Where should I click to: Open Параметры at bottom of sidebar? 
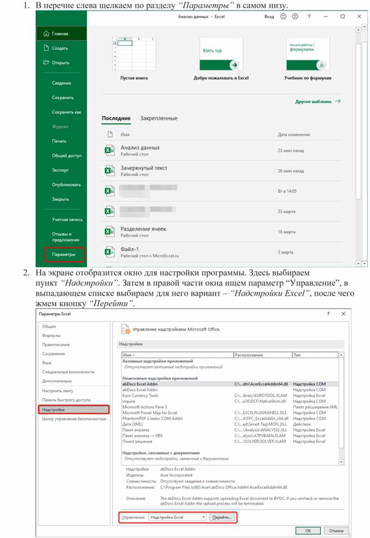[x=64, y=255]
